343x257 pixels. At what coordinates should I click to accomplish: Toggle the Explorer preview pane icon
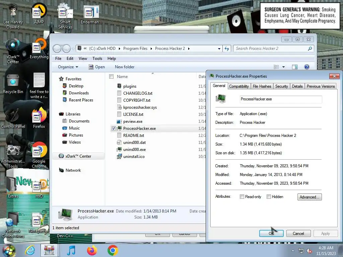coord(295,67)
